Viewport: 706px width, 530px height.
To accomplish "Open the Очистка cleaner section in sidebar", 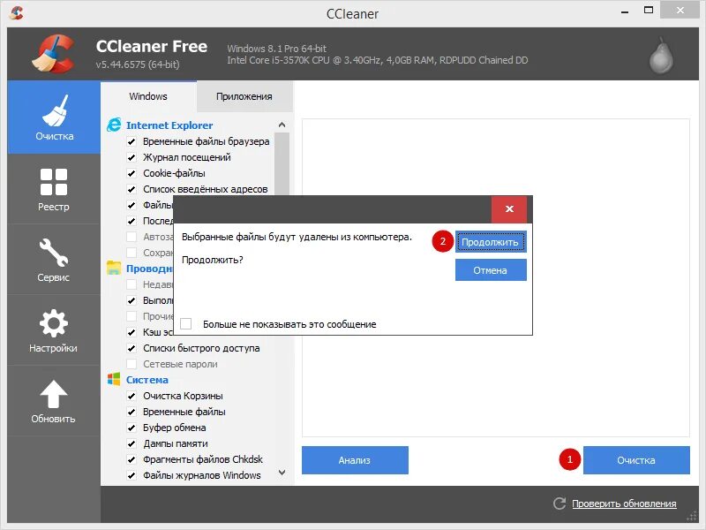I will pos(54,117).
